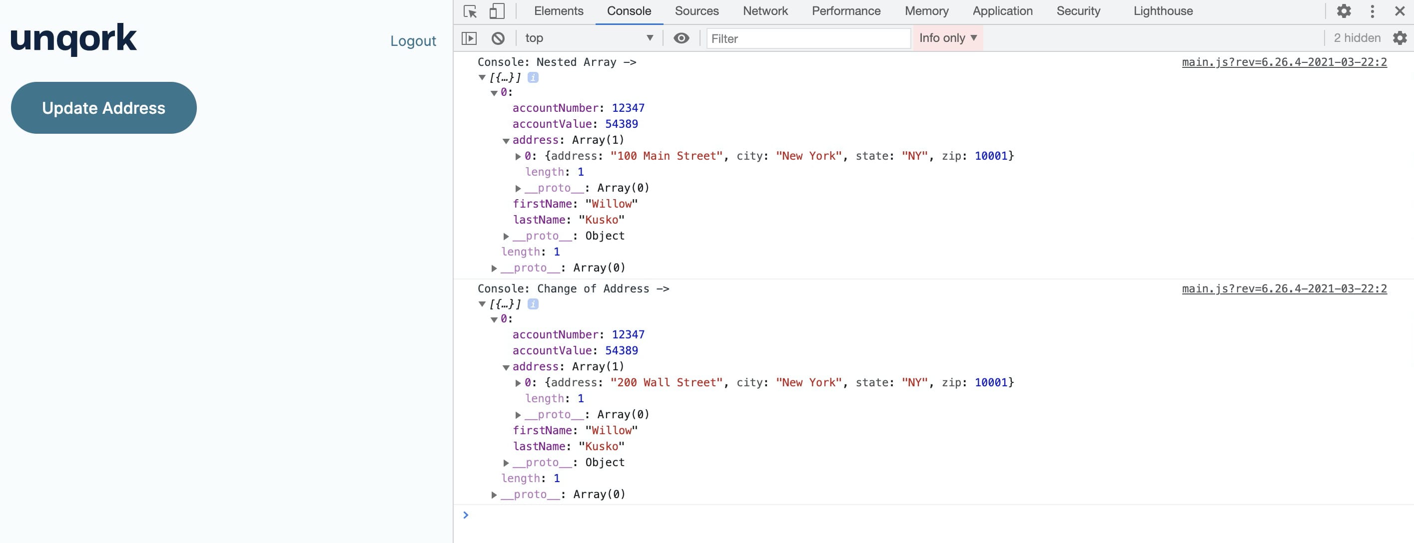The height and width of the screenshot is (543, 1414).
Task: Click accountValue: 54389 in Nested Array log
Action: tap(575, 124)
